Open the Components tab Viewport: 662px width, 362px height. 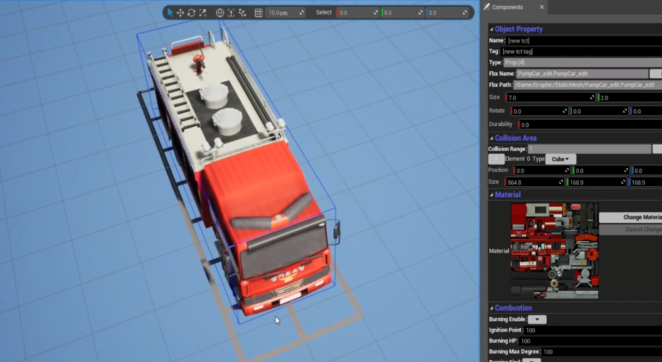click(507, 7)
